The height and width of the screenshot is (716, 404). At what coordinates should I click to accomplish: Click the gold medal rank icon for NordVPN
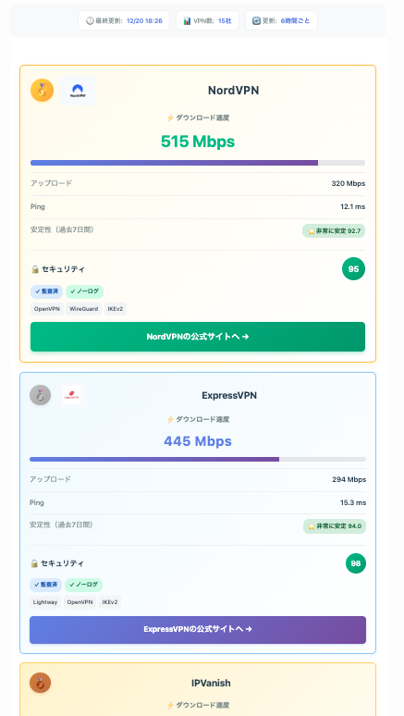click(42, 90)
